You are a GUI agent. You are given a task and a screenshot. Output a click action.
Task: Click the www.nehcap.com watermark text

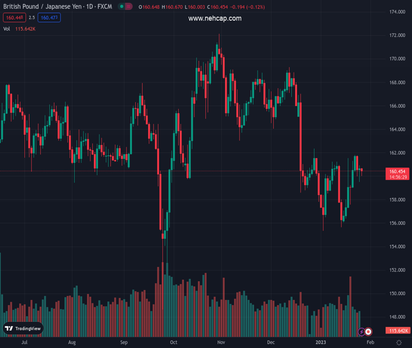click(215, 19)
